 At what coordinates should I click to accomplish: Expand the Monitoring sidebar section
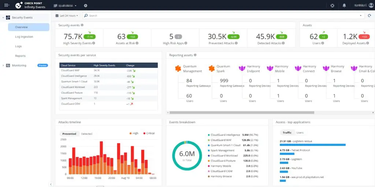point(3,65)
